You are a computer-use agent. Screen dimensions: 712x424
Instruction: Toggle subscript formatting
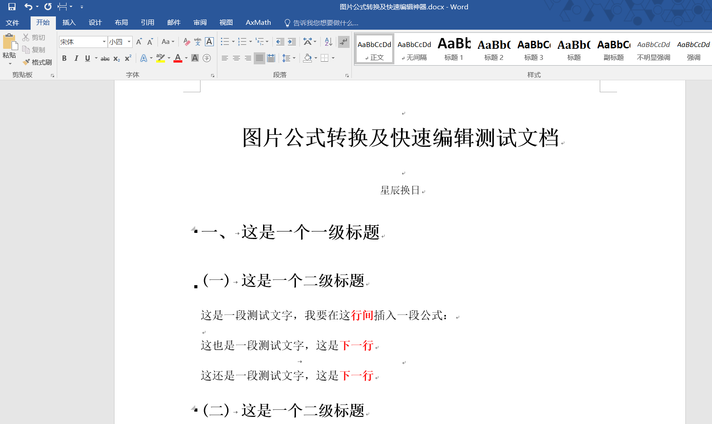click(117, 58)
